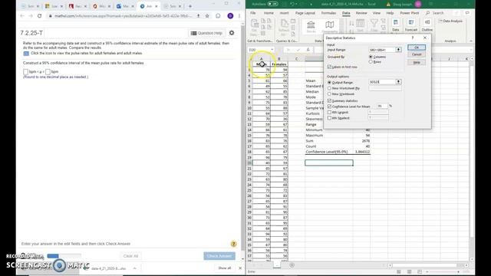The height and width of the screenshot is (276, 491).
Task: Click the Excel Search magnifier
Action: [x=428, y=13]
